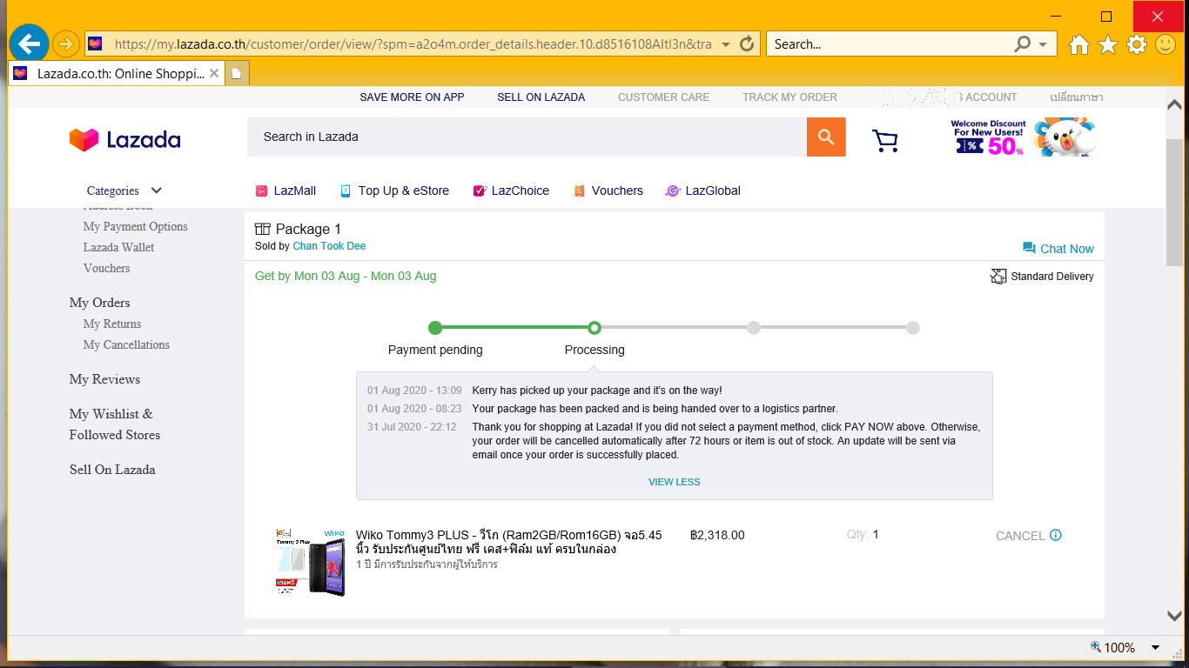
Task: Click the LazChoice check icon
Action: click(x=479, y=190)
